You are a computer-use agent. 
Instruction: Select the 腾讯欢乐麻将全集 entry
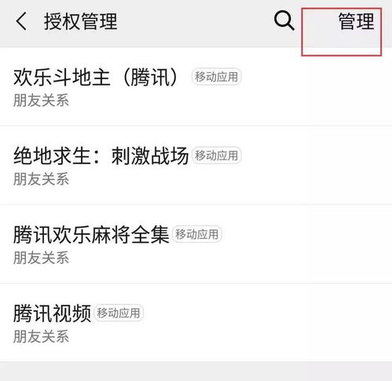[x=196, y=244]
